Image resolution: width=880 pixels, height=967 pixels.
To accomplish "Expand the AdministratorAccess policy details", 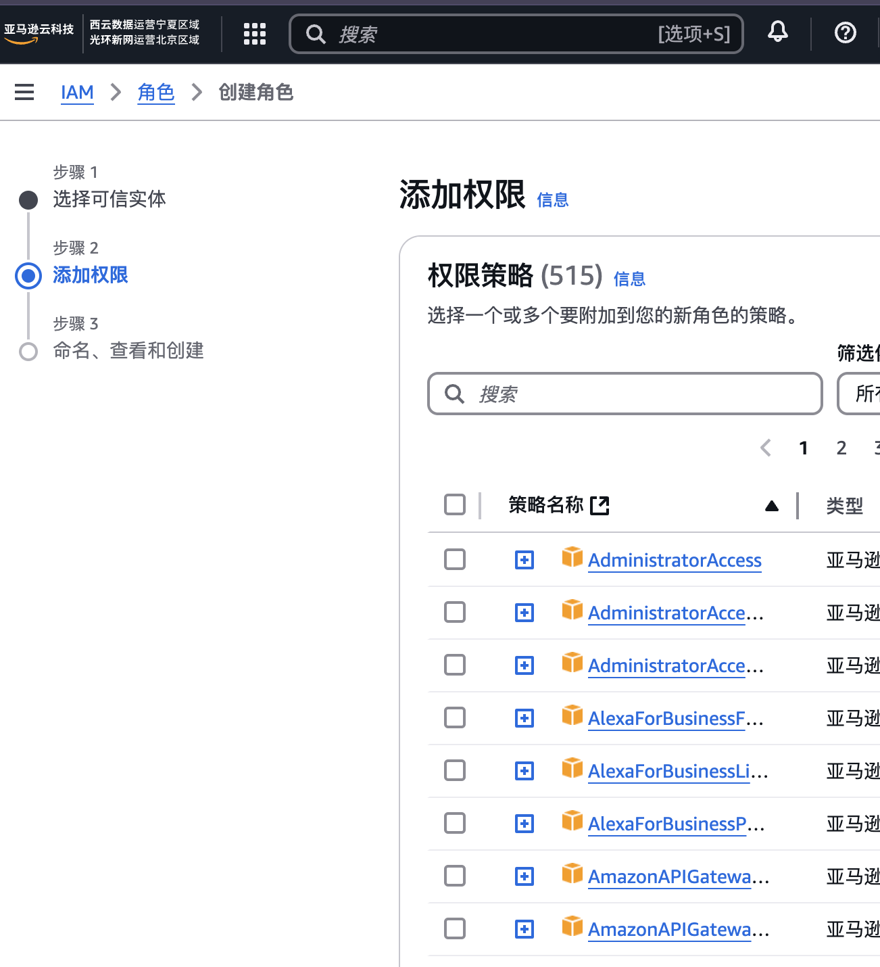I will tap(524, 560).
